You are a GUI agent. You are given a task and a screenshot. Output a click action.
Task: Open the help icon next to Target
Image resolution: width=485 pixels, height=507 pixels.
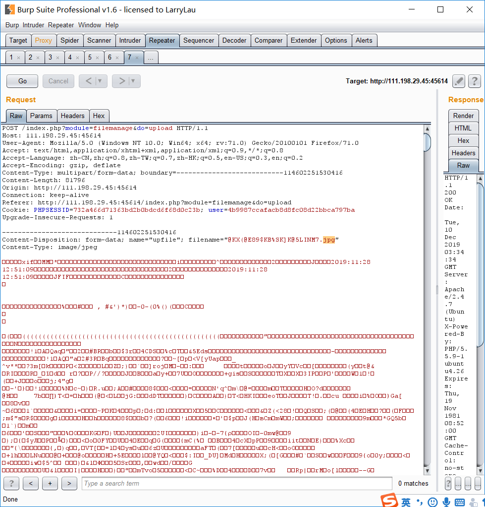tap(474, 81)
